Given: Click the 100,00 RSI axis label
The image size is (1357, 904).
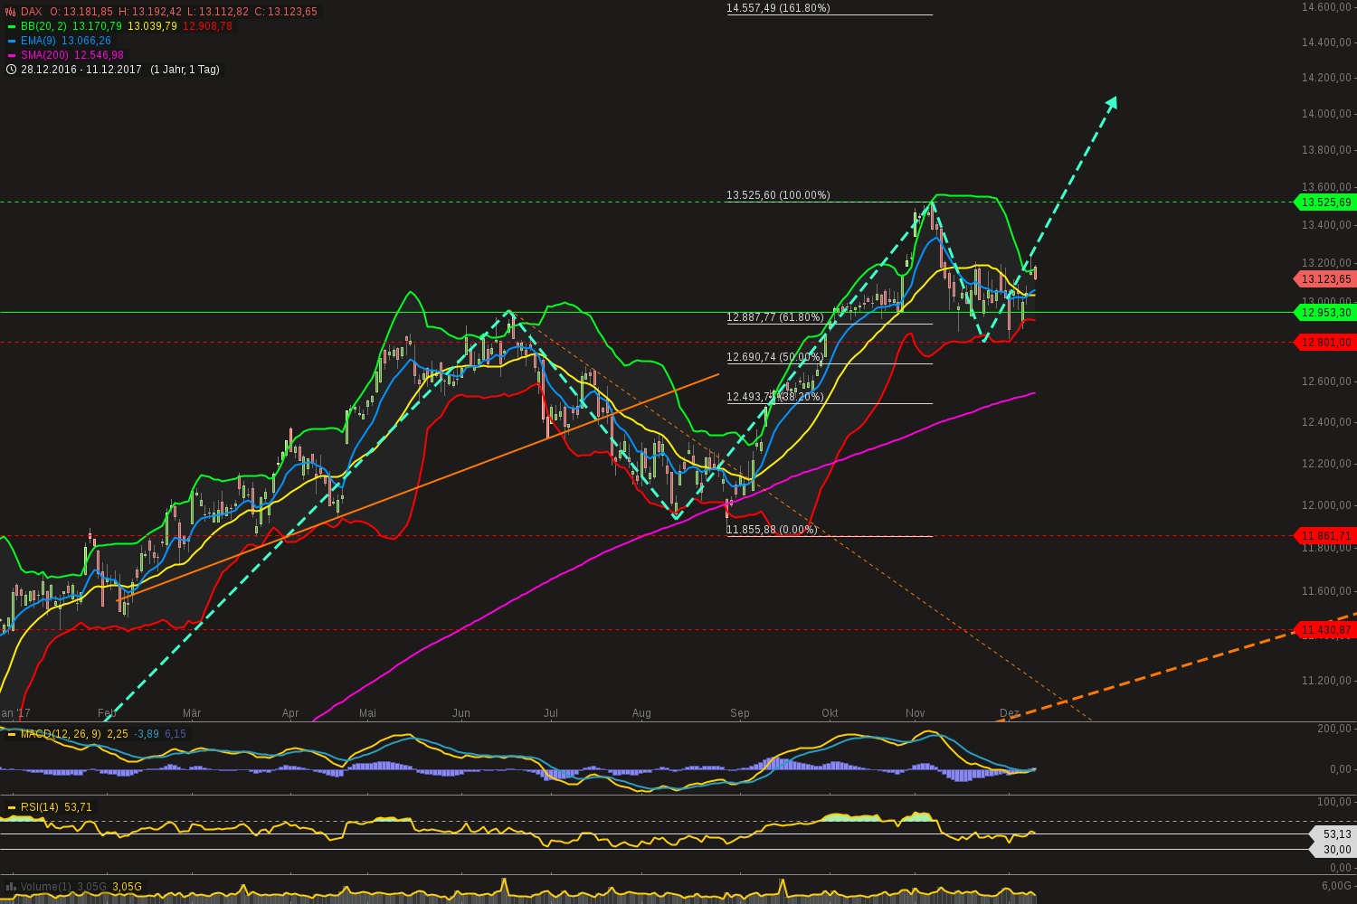Looking at the screenshot, I should [1334, 802].
